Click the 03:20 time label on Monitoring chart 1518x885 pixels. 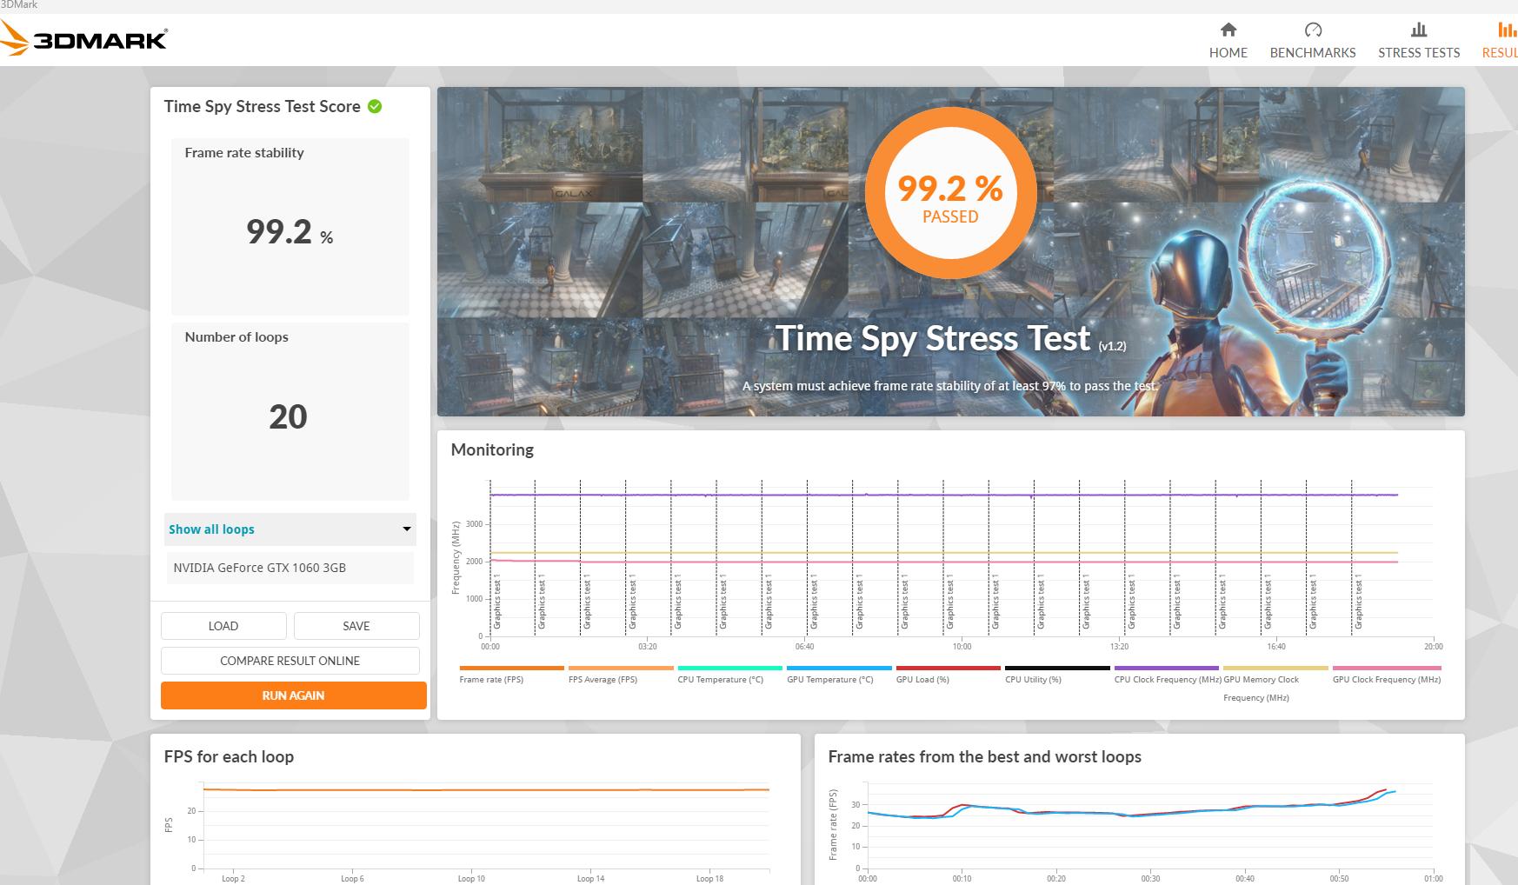coord(647,647)
